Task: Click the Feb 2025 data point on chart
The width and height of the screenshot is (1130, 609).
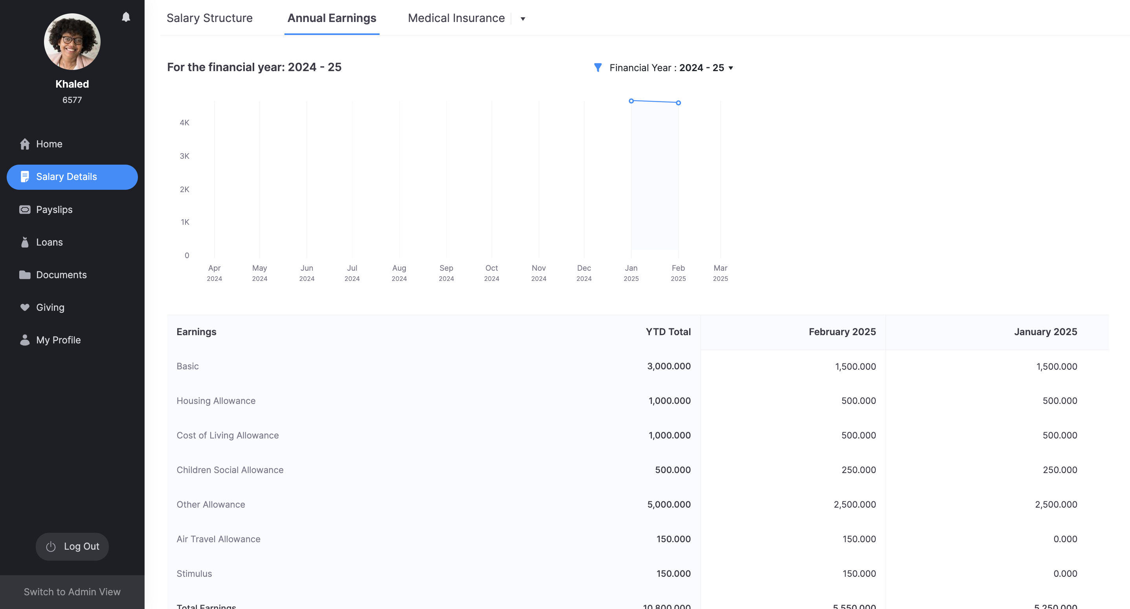Action: [678, 103]
